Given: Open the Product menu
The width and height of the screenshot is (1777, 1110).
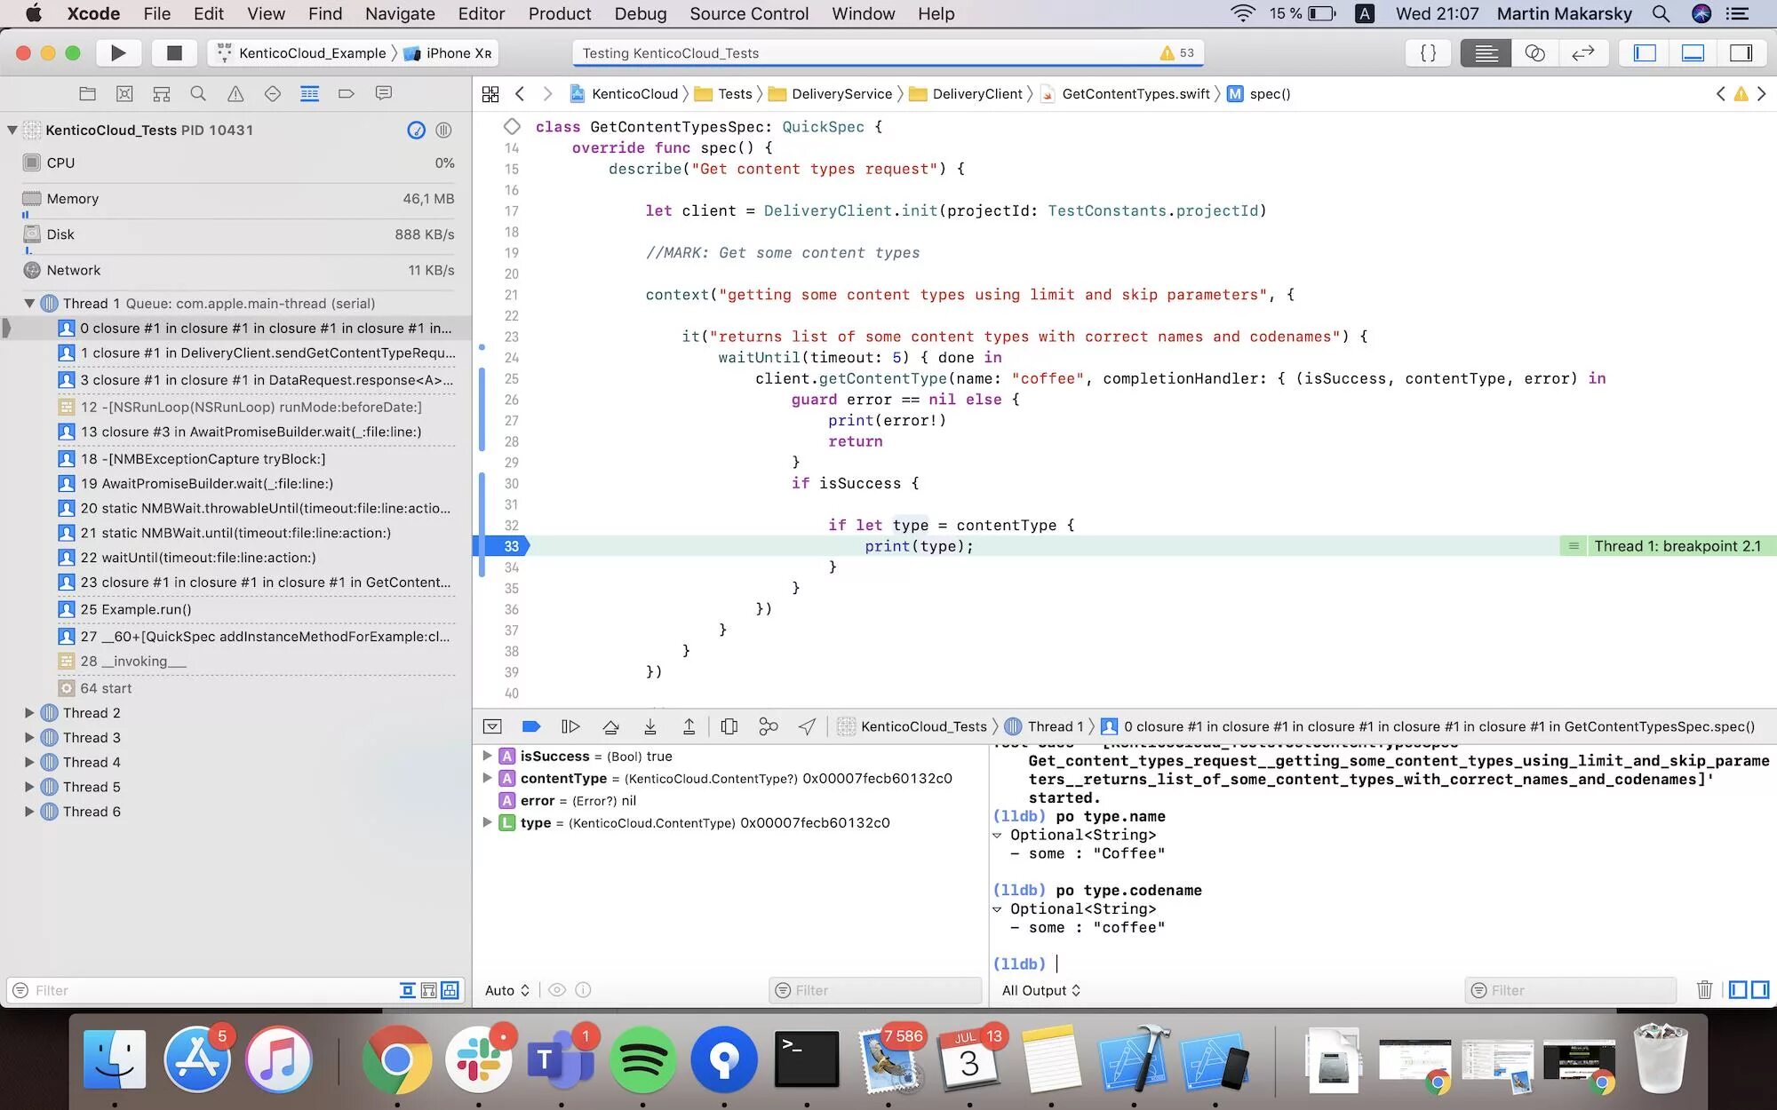Looking at the screenshot, I should click(x=560, y=13).
